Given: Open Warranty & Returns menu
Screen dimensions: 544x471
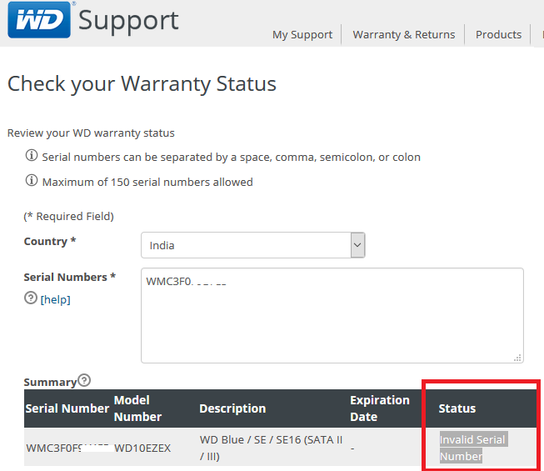Looking at the screenshot, I should click(x=403, y=34).
